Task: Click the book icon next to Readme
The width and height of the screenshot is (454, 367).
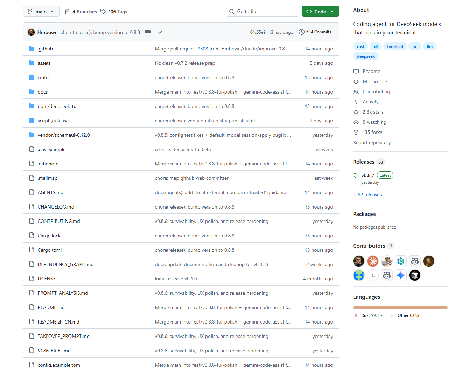Action: coord(356,71)
